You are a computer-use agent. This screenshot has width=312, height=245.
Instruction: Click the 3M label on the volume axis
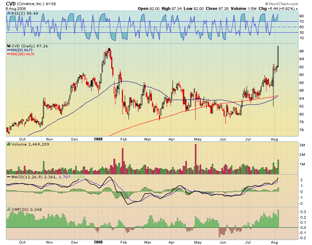[x=302, y=145]
